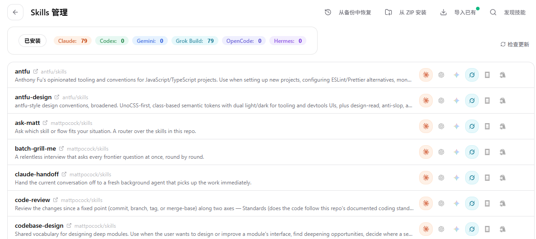Screen dimensions: 536x239
Task: Click mattpocock/skills label beside code-review
Action: [x=82, y=200]
